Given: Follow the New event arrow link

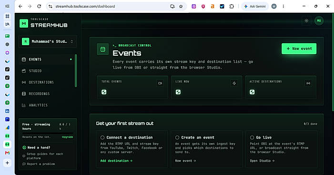Looking at the screenshot, I should pyautogui.click(x=185, y=161).
